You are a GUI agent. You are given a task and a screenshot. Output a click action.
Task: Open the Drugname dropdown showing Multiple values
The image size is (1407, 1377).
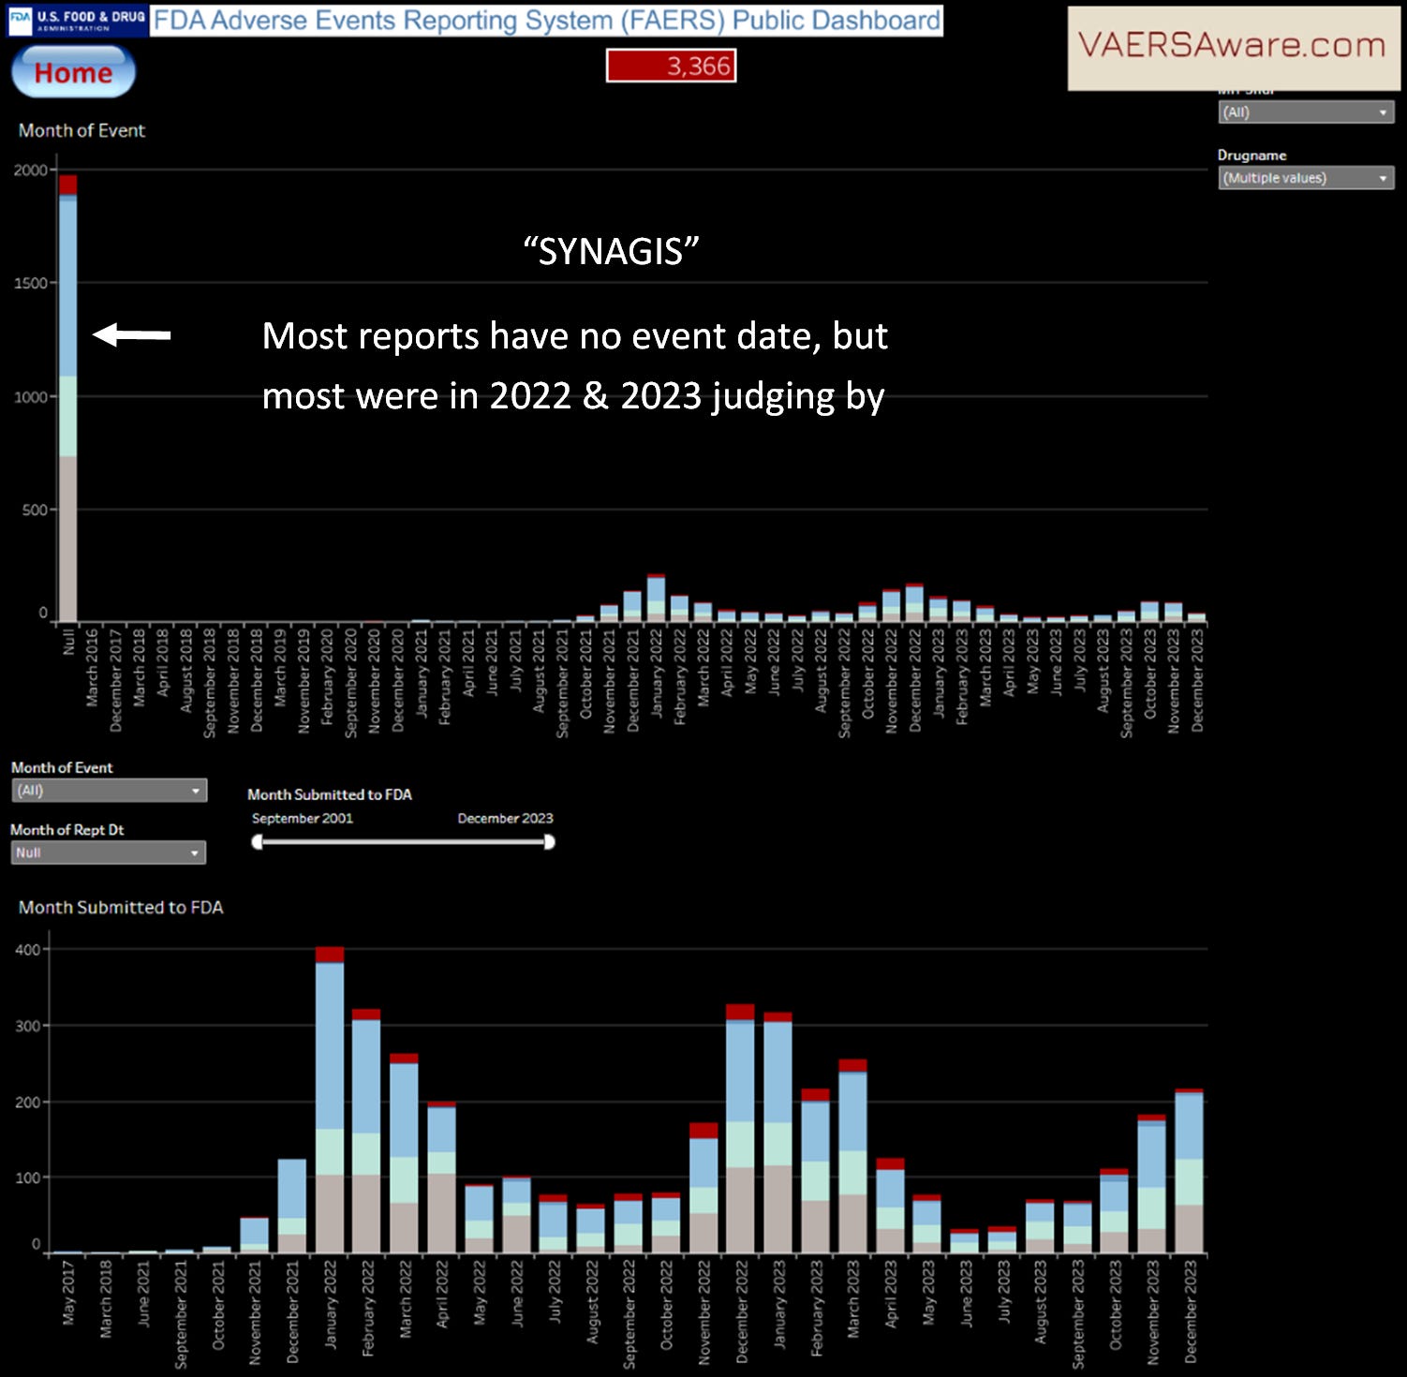coord(1306,178)
